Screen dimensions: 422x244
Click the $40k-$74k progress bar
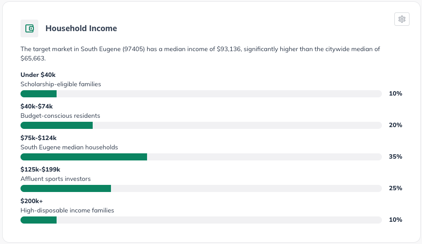[201, 125]
